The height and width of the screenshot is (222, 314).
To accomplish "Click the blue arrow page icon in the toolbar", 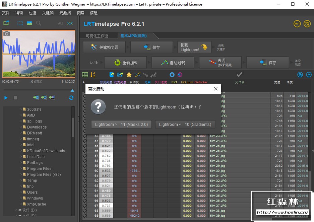I will [112, 75].
